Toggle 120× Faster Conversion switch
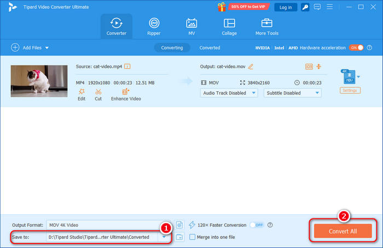 pos(257,225)
